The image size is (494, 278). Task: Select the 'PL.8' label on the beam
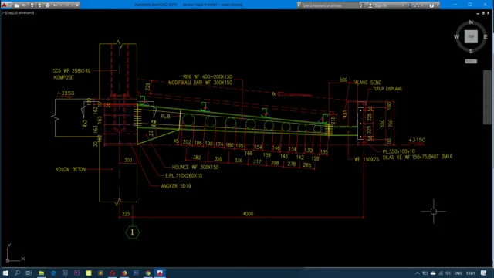[x=165, y=117]
